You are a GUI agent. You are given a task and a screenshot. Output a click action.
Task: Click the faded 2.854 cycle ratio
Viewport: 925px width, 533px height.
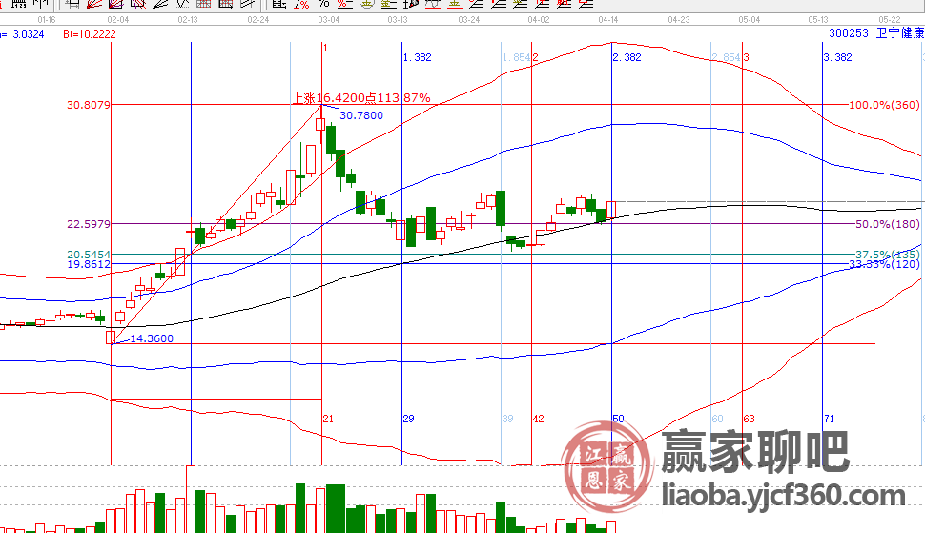727,57
